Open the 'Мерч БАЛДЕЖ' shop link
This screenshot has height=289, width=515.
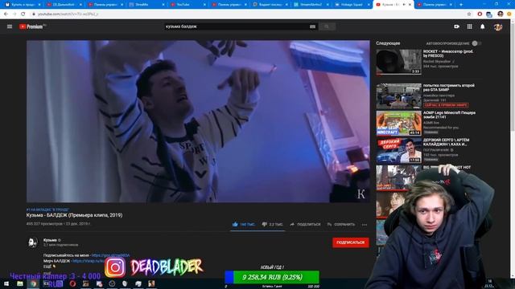(x=89, y=261)
